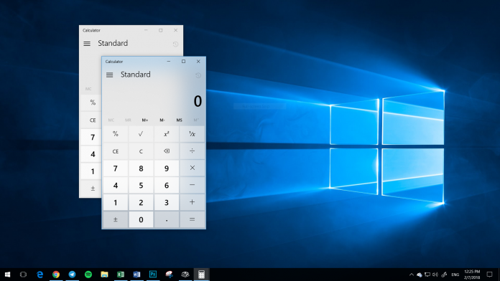Click the M+ memory add button
The width and height of the screenshot is (500, 281).
click(x=145, y=120)
